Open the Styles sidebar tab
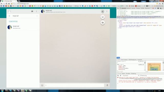This screenshot has width=164, height=92. pos(119,60)
